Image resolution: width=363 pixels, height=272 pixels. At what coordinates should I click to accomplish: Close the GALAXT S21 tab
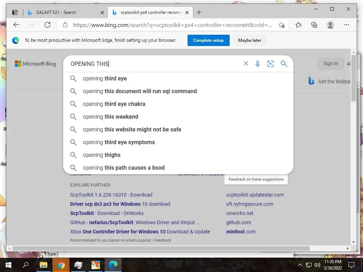tap(102, 12)
